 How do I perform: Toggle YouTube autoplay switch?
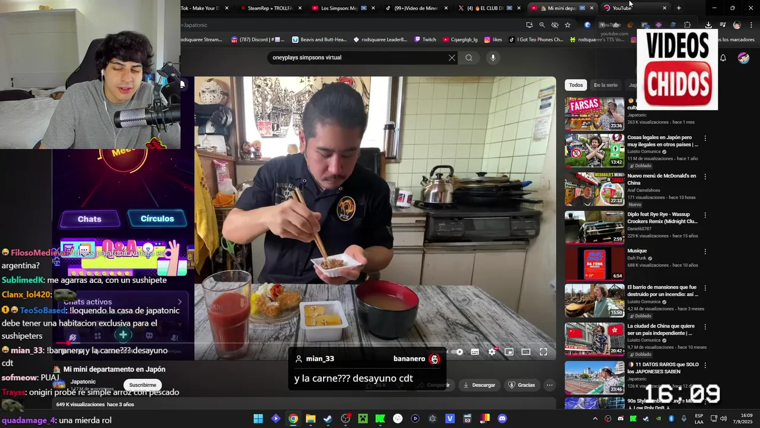click(x=457, y=352)
